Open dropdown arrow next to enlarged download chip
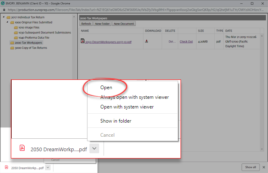This screenshot has width=268, height=173. [x=94, y=148]
